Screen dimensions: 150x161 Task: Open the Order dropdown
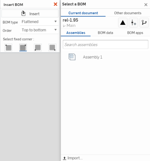(39, 30)
